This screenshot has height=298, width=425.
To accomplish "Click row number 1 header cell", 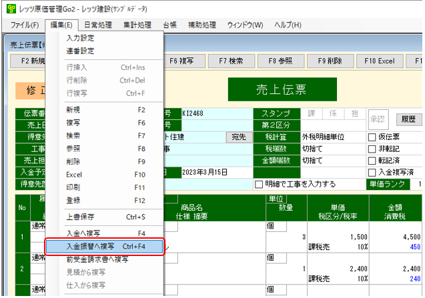I will (22, 237).
